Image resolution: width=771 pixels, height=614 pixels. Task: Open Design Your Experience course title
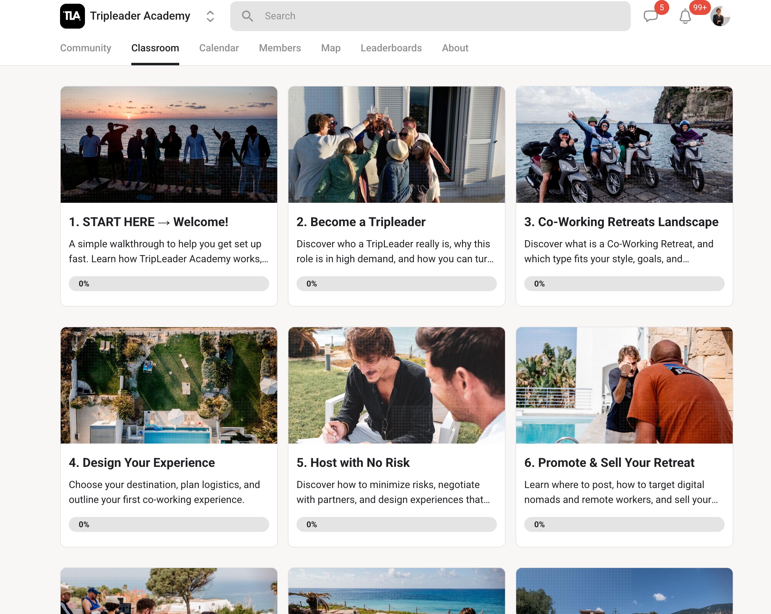coord(142,463)
